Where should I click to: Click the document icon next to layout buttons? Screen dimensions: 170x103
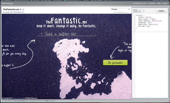coord(143,11)
